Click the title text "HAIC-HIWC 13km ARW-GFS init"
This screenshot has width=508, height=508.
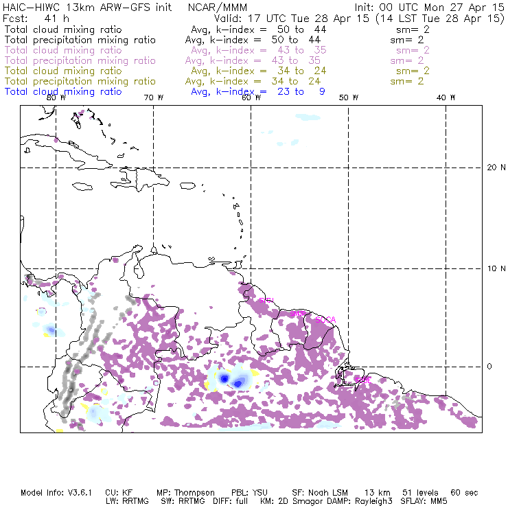pyautogui.click(x=87, y=8)
